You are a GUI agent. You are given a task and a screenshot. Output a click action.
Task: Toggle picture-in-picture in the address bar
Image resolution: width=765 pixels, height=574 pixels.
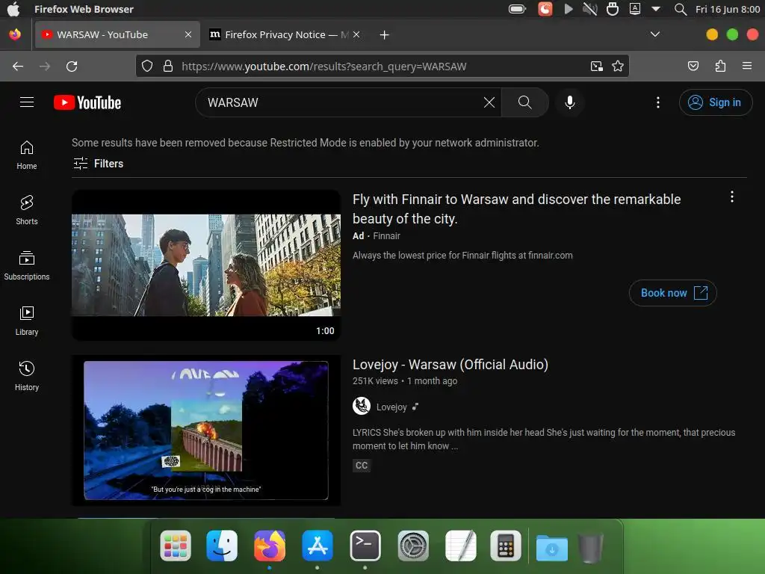click(x=596, y=66)
